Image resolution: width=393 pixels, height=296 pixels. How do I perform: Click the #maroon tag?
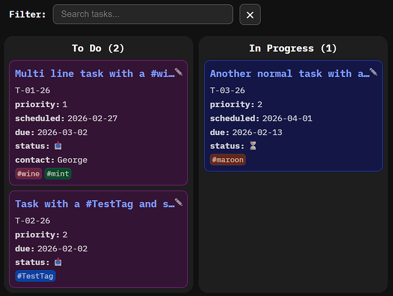[228, 160]
